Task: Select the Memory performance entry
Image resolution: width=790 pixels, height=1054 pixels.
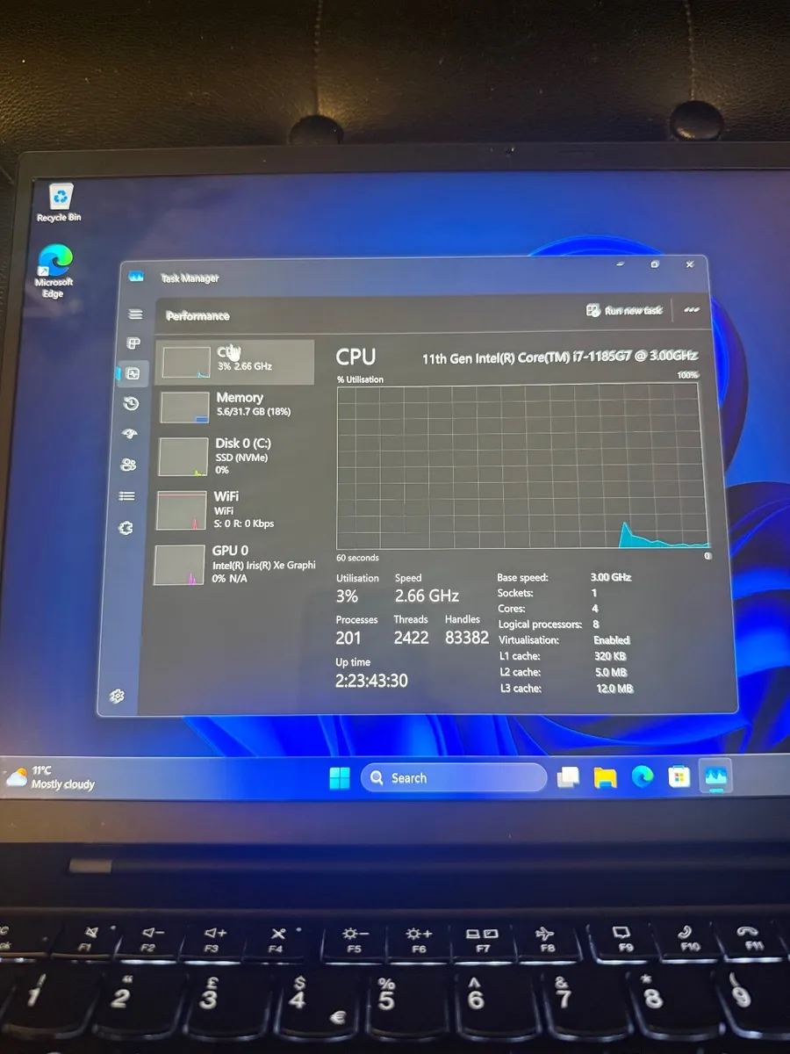Action: coord(235,407)
